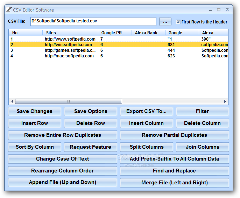
Task: Click Remove Entire Row Duplicates
Action: tap(63, 135)
